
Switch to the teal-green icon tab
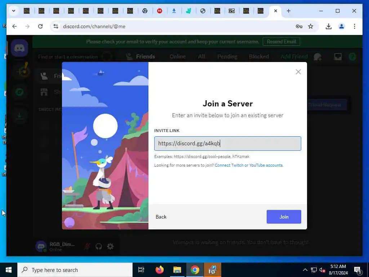pyautogui.click(x=188, y=11)
